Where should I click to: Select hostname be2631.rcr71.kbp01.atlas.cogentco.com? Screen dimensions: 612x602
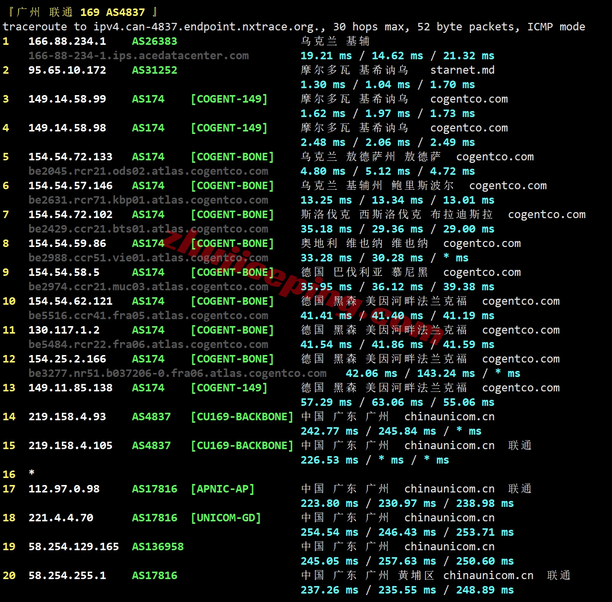pyautogui.click(x=149, y=200)
